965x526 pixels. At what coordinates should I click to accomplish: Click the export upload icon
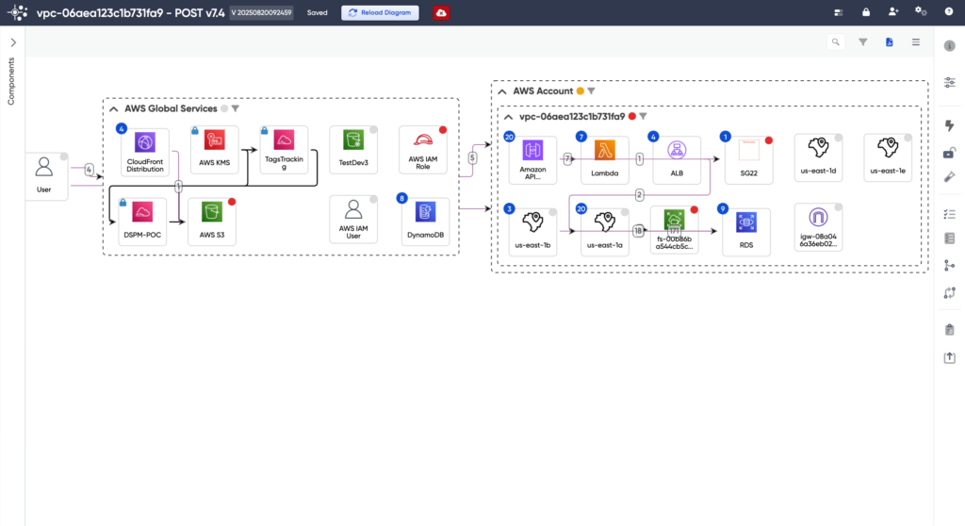point(950,358)
